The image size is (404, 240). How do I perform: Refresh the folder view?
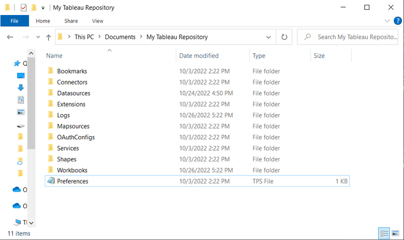point(284,37)
